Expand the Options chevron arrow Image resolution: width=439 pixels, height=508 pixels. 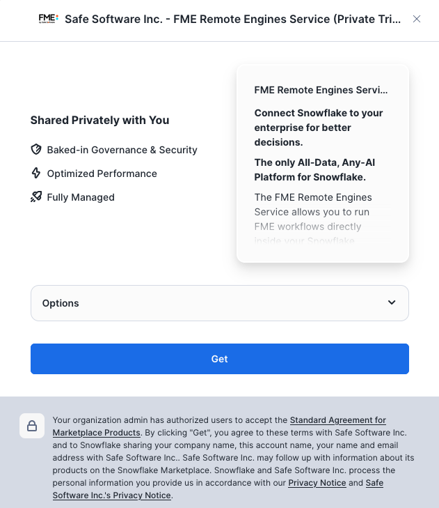pyautogui.click(x=392, y=303)
